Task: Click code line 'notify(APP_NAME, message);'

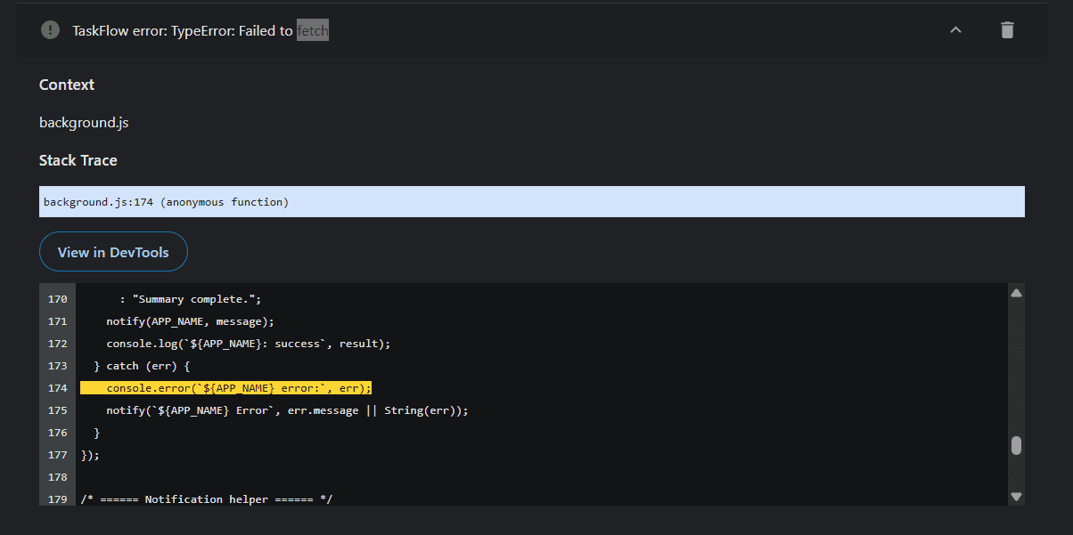Action: 191,321
